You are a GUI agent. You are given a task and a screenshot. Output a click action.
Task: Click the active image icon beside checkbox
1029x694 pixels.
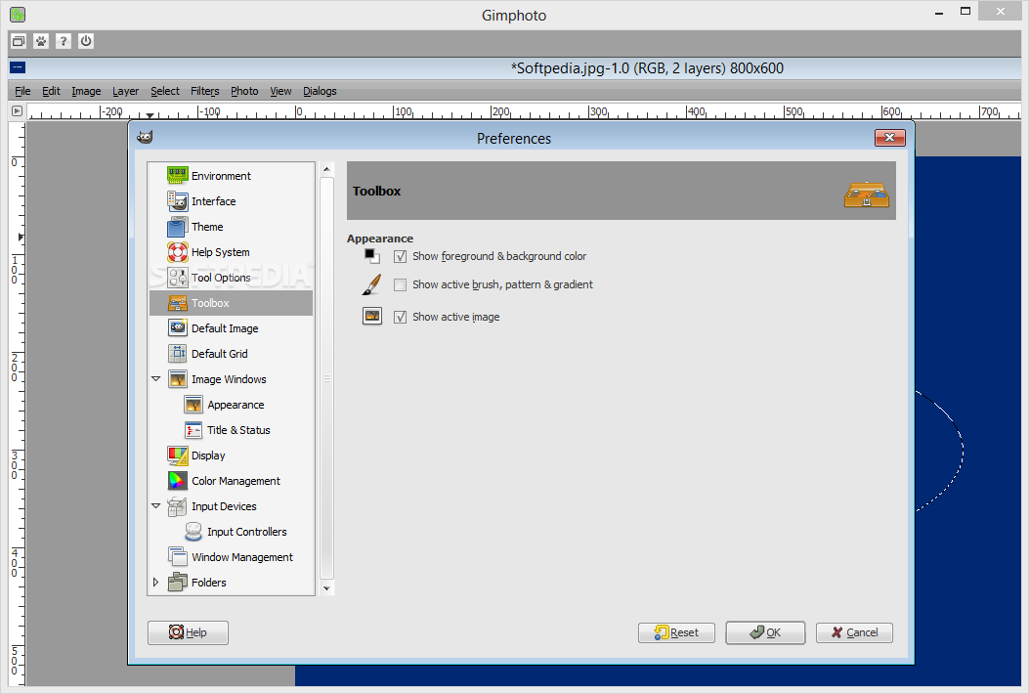coord(372,317)
